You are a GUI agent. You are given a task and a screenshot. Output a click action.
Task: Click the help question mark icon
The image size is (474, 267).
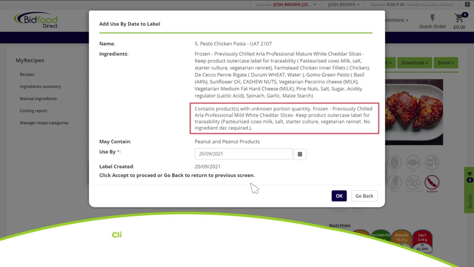click(467, 4)
